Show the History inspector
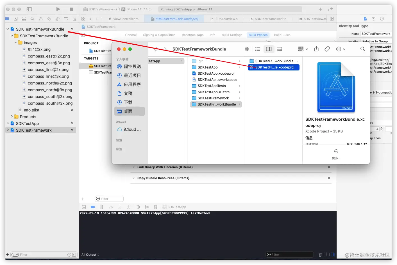397x265 pixels. [373, 19]
